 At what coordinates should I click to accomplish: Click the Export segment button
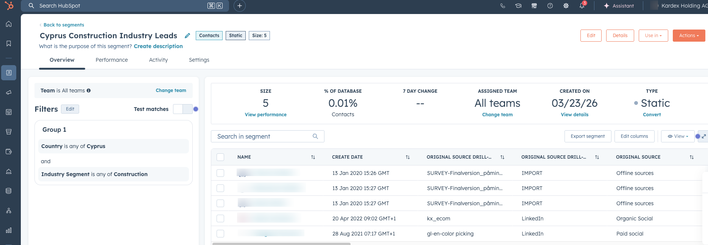coord(588,136)
